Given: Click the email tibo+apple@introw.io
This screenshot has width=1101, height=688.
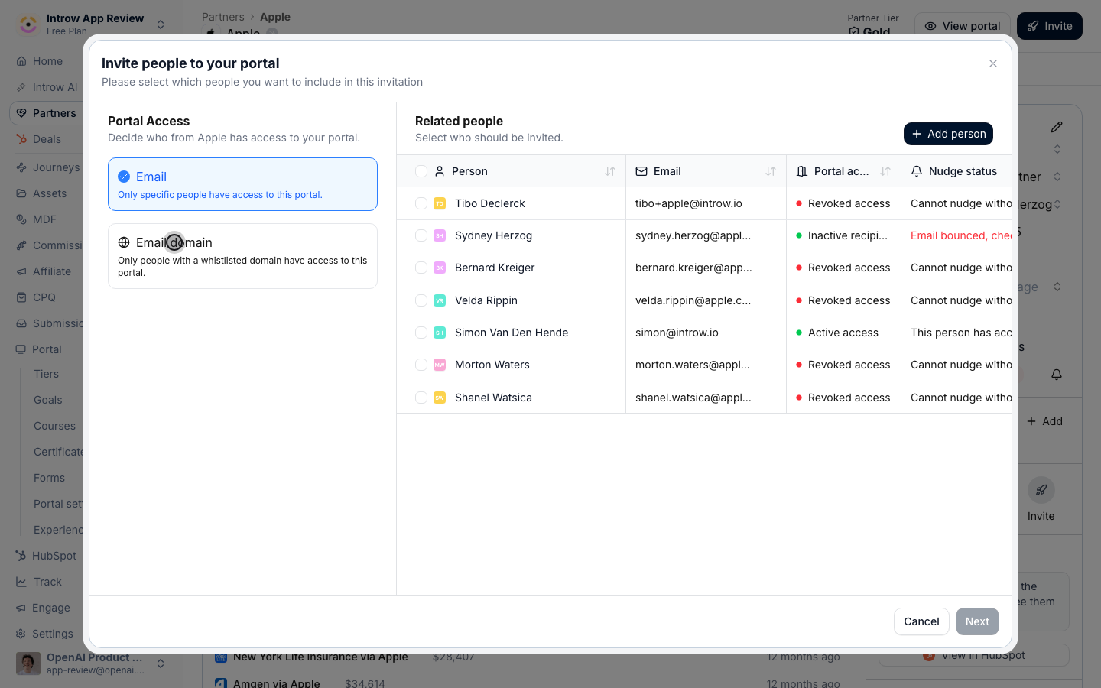Looking at the screenshot, I should (689, 203).
